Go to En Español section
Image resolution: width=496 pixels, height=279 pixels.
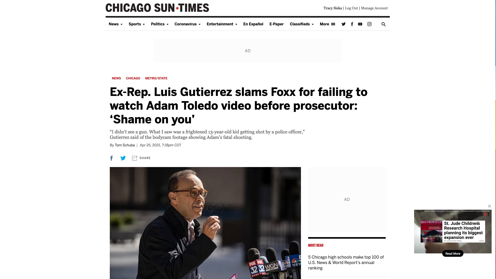[x=253, y=24]
